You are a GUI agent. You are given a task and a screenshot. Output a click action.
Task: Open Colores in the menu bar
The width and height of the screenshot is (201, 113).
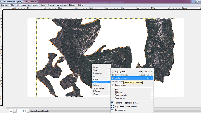[x=50, y=5]
